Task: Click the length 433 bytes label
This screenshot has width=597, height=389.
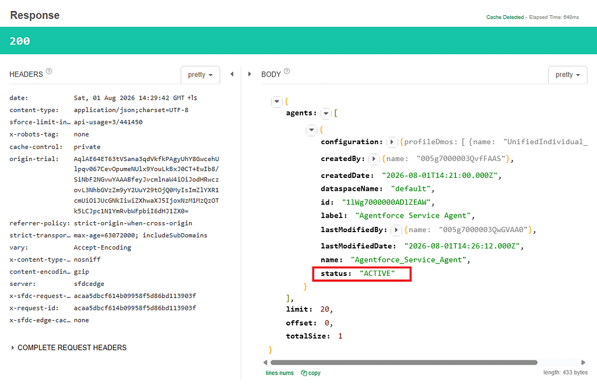Action: tap(565, 373)
